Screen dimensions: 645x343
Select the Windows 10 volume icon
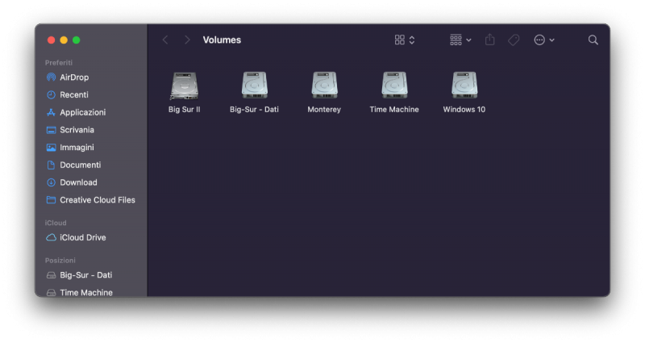click(x=464, y=86)
